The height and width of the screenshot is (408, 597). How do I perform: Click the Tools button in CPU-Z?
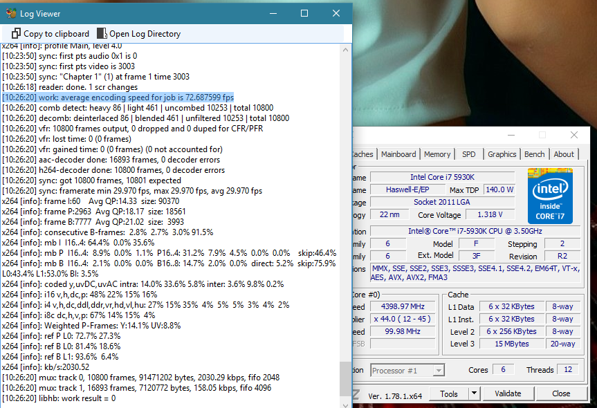point(449,394)
